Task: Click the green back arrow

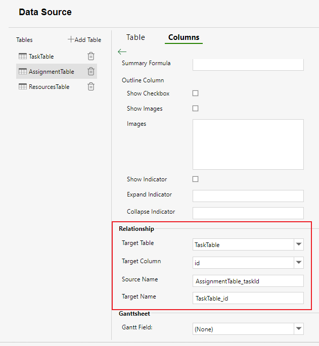Action: point(122,52)
